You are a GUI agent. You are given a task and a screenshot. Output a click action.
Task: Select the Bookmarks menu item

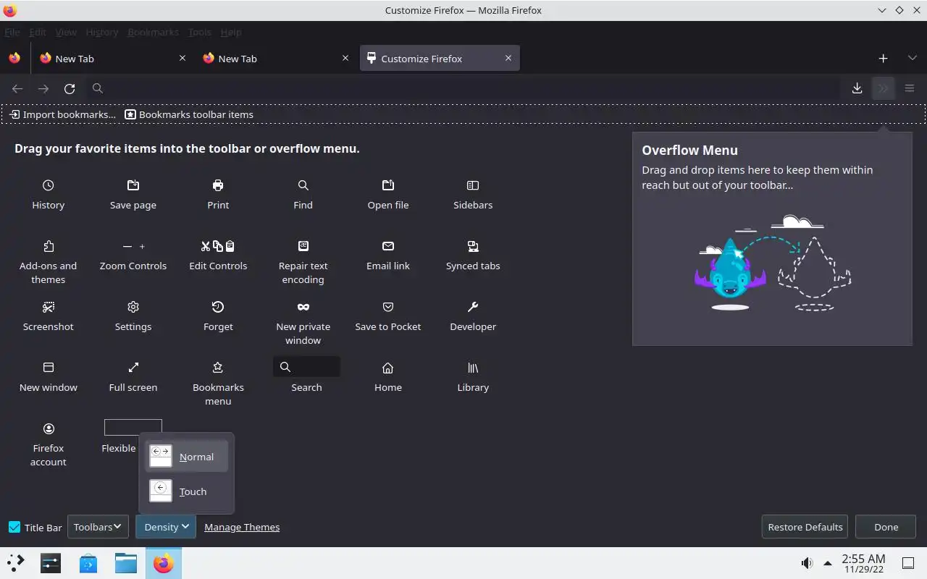tap(218, 384)
